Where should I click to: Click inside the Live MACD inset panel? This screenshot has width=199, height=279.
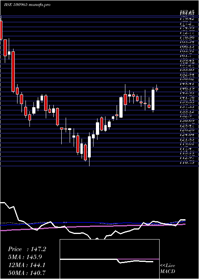(x=109, y=259)
